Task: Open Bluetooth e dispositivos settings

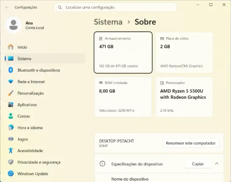Action: click(45, 70)
